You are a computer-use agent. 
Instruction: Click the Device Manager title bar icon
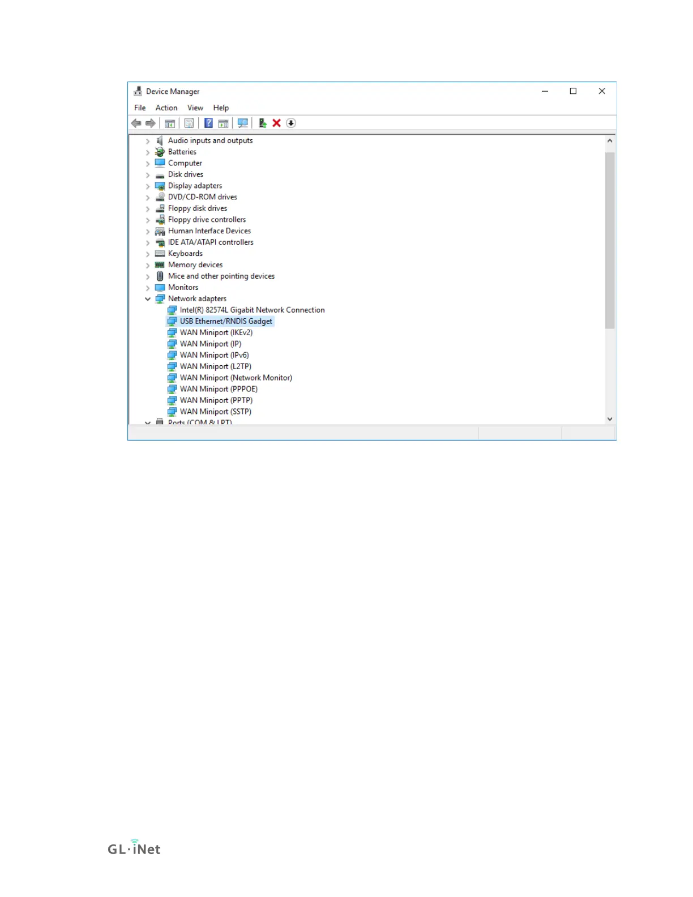[138, 91]
